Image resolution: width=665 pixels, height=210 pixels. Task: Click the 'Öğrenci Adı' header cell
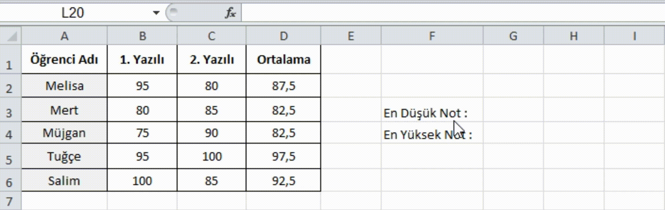(x=64, y=60)
